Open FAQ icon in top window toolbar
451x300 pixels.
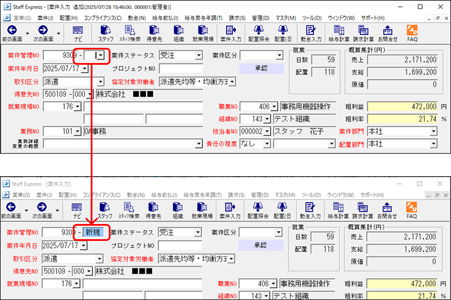(412, 33)
